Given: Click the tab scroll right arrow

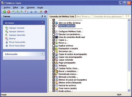Looking at the screenshot, I should [x=129, y=16].
